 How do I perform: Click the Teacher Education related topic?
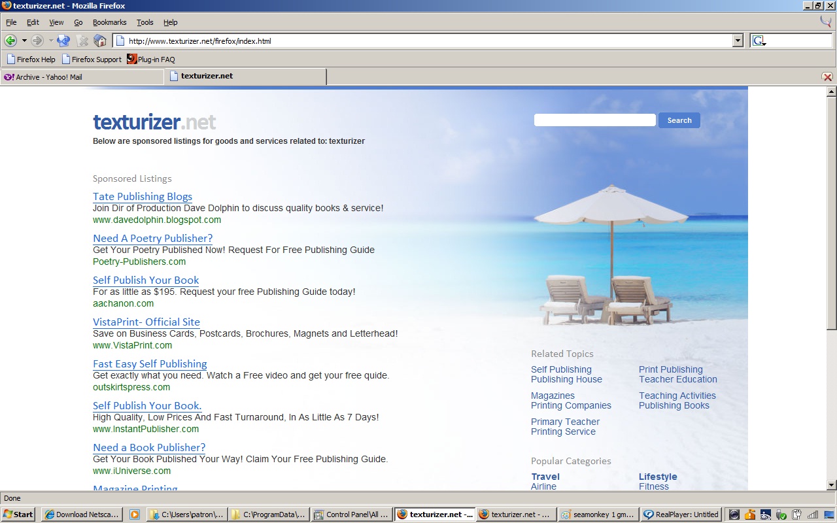click(x=678, y=379)
